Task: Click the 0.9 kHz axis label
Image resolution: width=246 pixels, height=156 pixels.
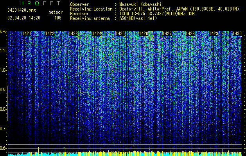Action: coord(3,90)
